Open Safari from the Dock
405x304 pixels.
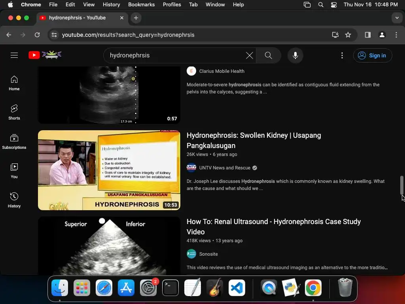pyautogui.click(x=104, y=288)
